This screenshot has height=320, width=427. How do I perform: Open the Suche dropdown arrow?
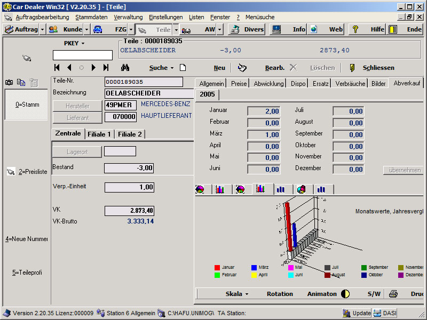pos(172,68)
